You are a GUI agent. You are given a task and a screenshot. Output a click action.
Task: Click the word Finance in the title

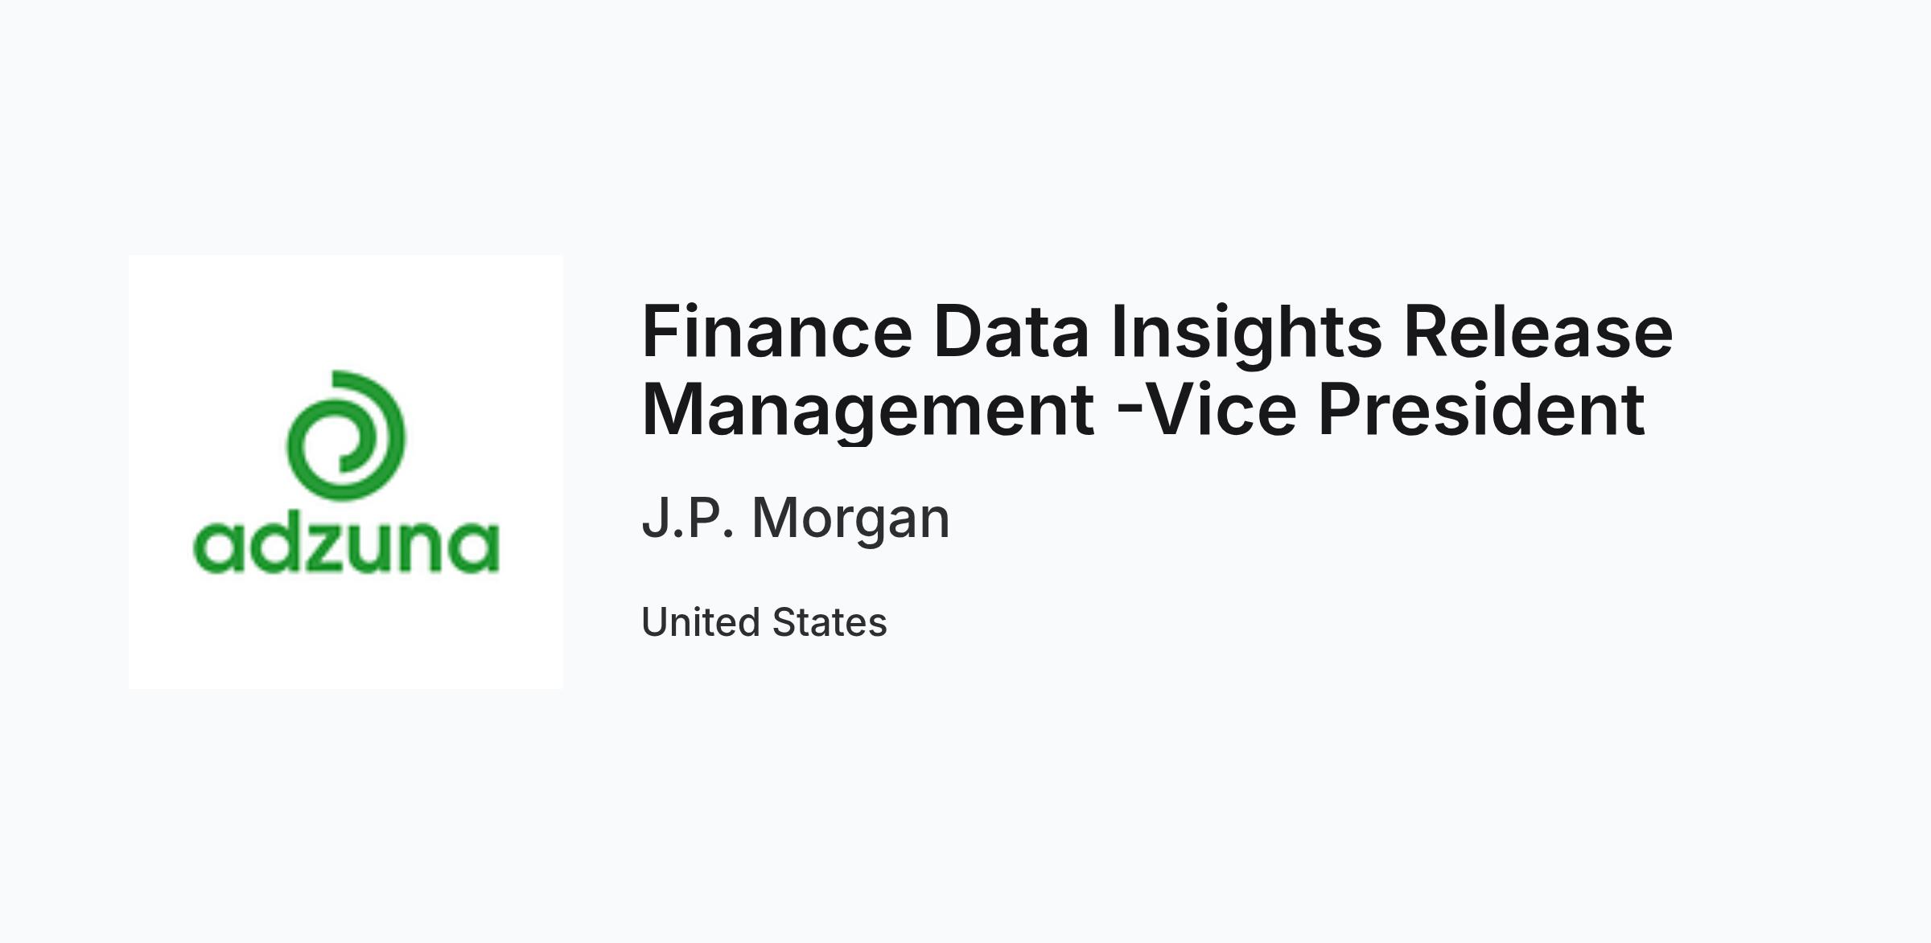[x=777, y=332]
